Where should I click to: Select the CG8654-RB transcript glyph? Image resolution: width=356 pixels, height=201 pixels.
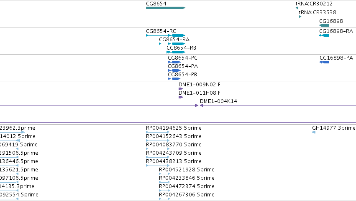pos(176,52)
